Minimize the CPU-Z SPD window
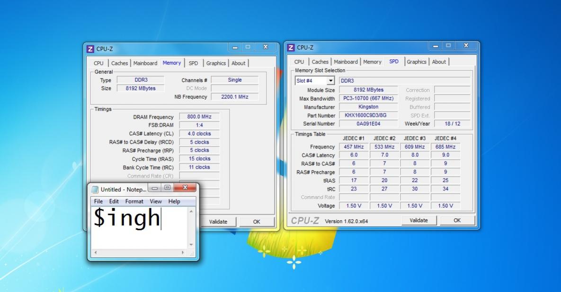The image size is (561, 292). (x=436, y=46)
